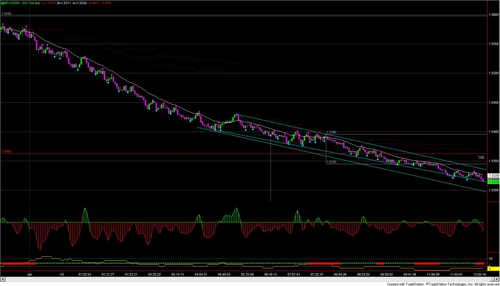Click the 06:30:13 time axis label
Viewport: 500px width, 286px height.
tap(271, 274)
